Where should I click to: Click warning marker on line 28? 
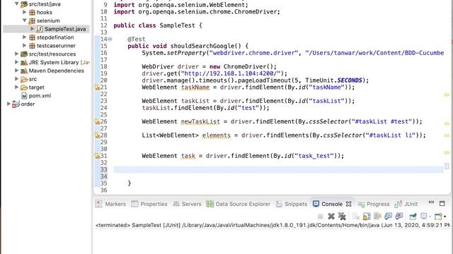98,135
